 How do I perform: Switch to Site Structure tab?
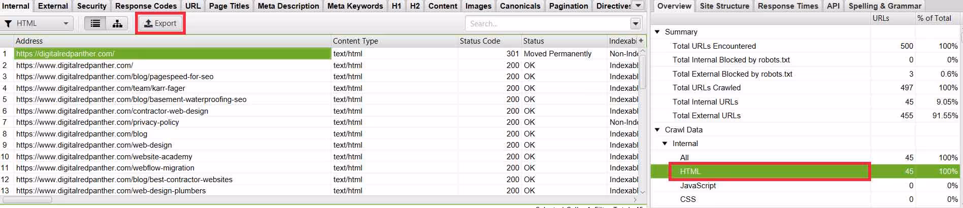coord(724,6)
